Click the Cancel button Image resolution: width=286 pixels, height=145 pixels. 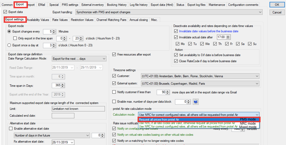coord(277,12)
